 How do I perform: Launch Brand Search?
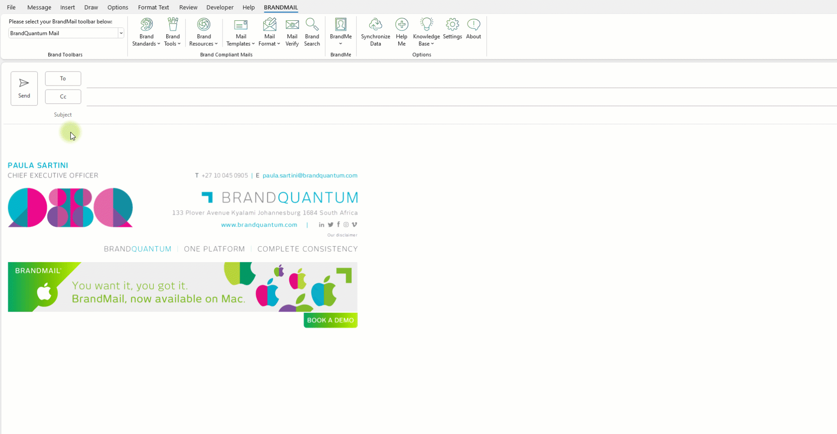point(312,32)
